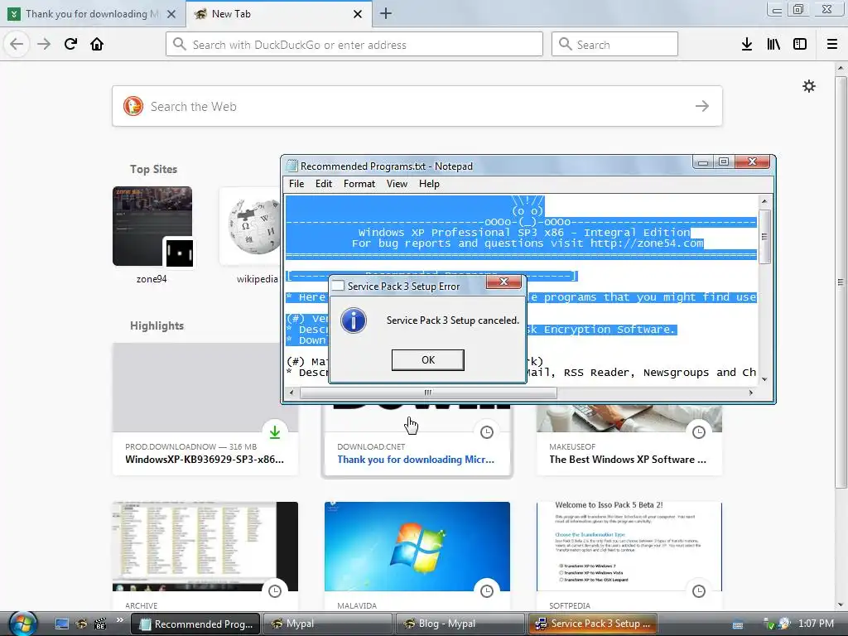This screenshot has width=848, height=636.
Task: Open the Downloads panel arrow icon
Action: tap(747, 45)
